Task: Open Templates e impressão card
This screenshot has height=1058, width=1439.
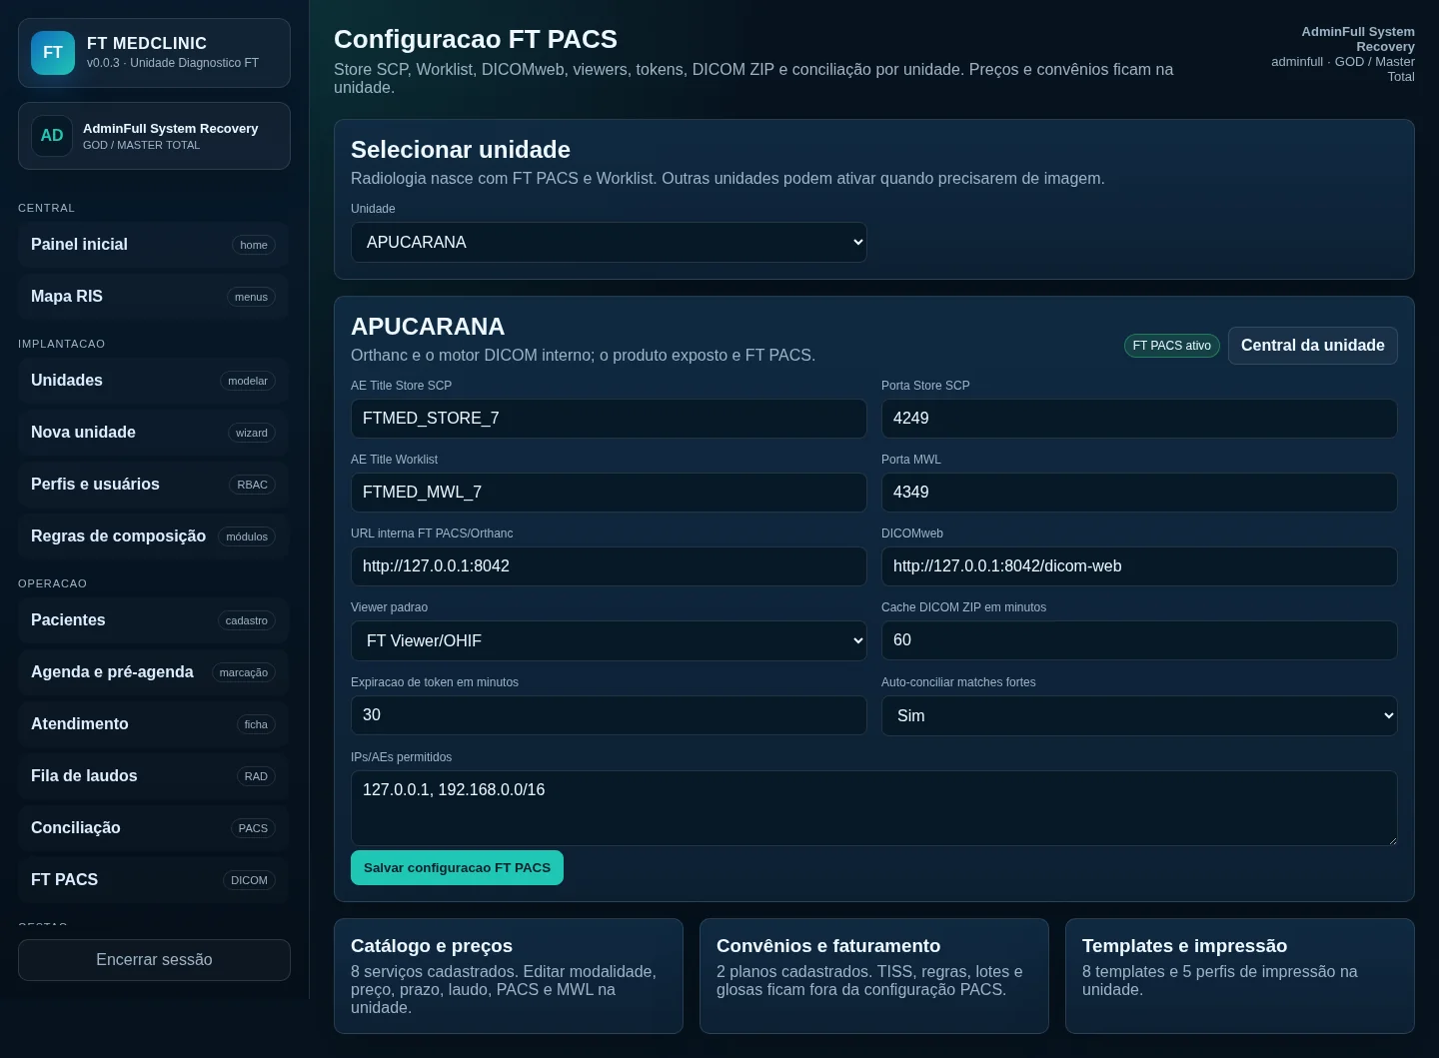Action: (x=1240, y=976)
